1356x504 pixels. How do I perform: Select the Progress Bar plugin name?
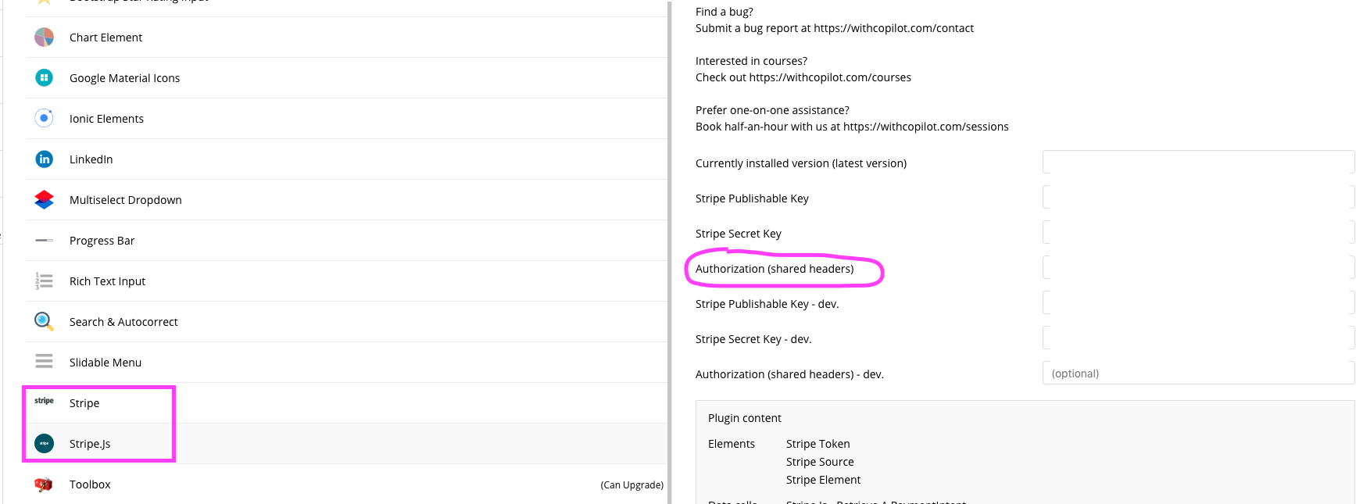pyautogui.click(x=102, y=241)
